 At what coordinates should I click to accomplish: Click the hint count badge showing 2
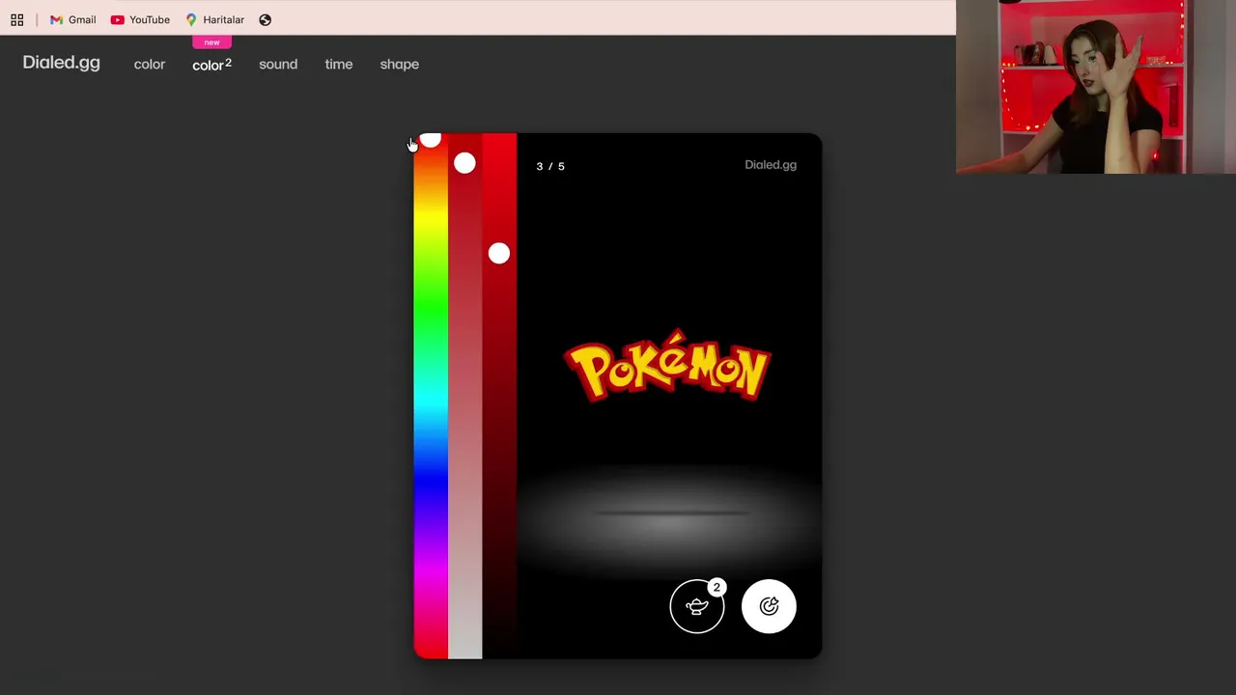[x=716, y=587]
